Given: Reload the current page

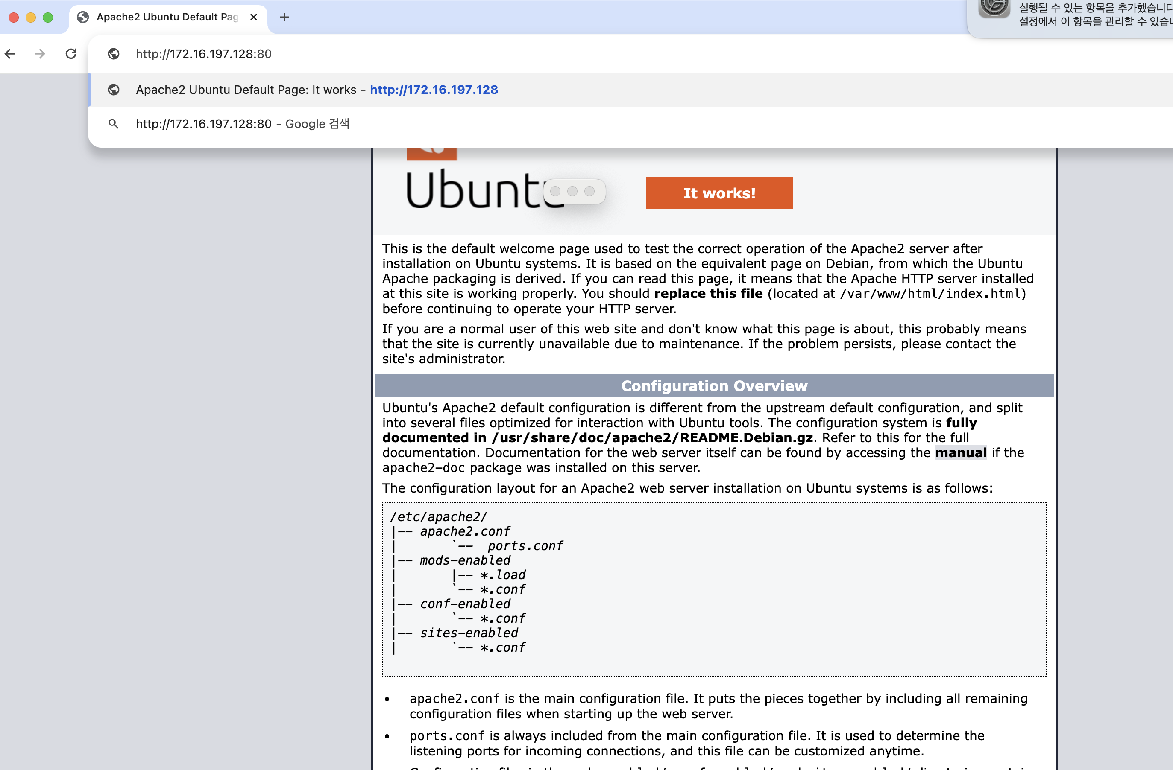Looking at the screenshot, I should click(71, 54).
